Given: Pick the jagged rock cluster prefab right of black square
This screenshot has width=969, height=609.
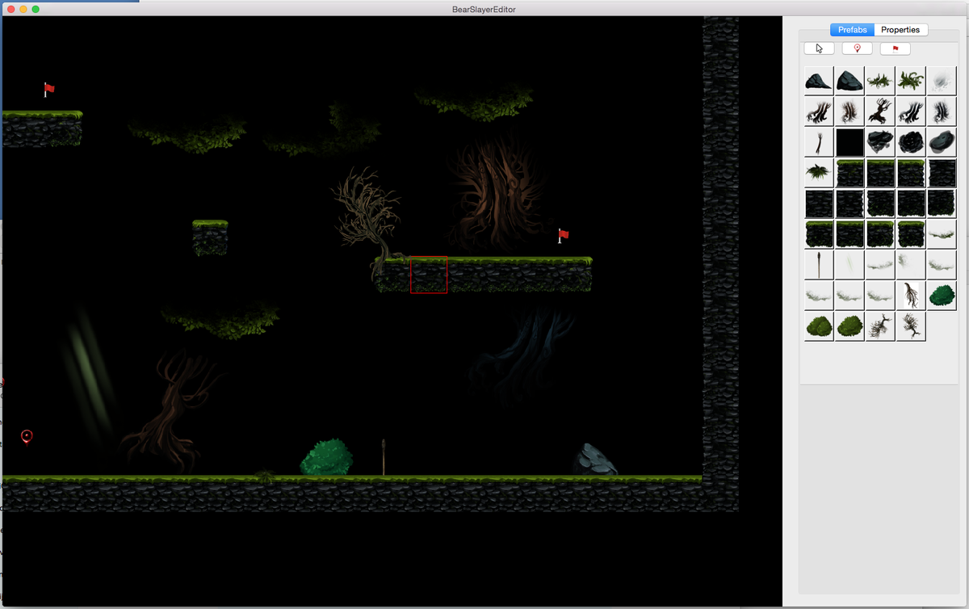Looking at the screenshot, I should click(x=880, y=142).
